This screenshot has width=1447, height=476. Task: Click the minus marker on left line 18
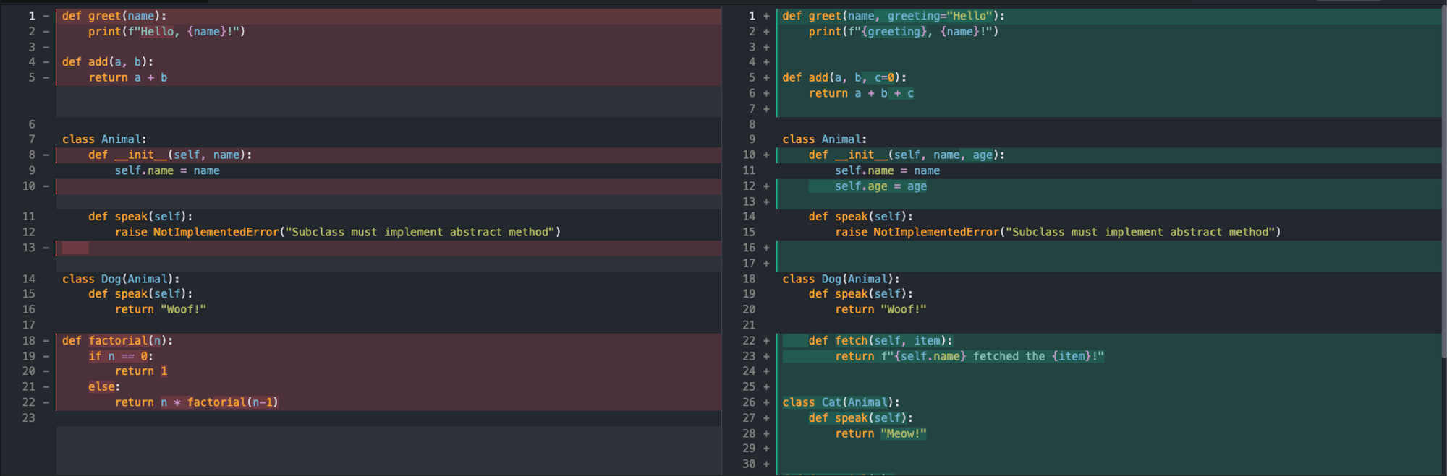[46, 341]
